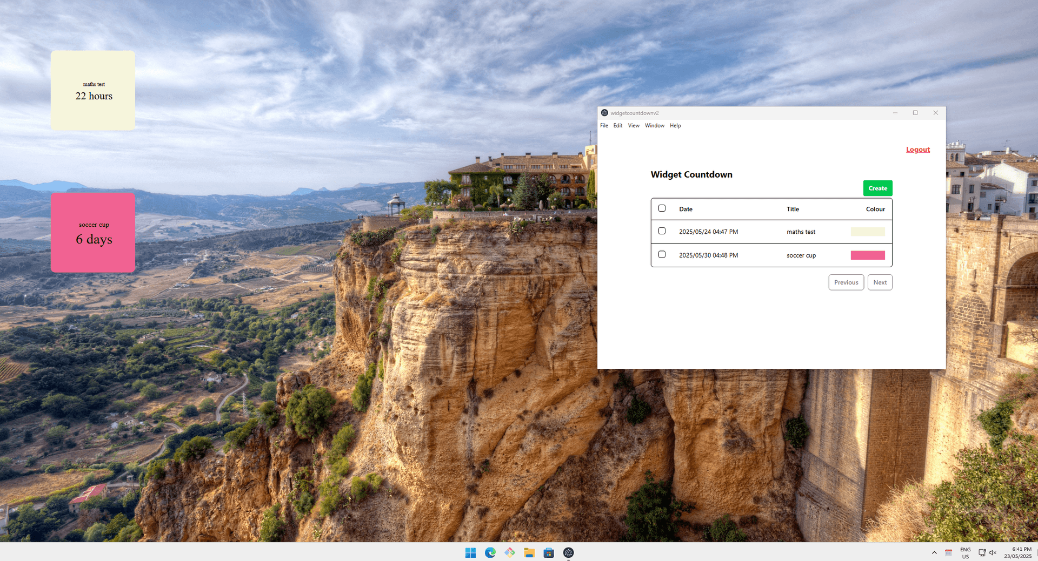Open the Microsoft Store from the taskbar
The image size is (1038, 561).
coord(549,552)
